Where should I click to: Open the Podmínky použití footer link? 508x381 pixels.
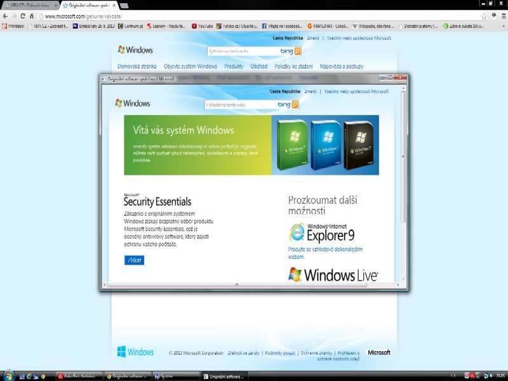point(279,352)
